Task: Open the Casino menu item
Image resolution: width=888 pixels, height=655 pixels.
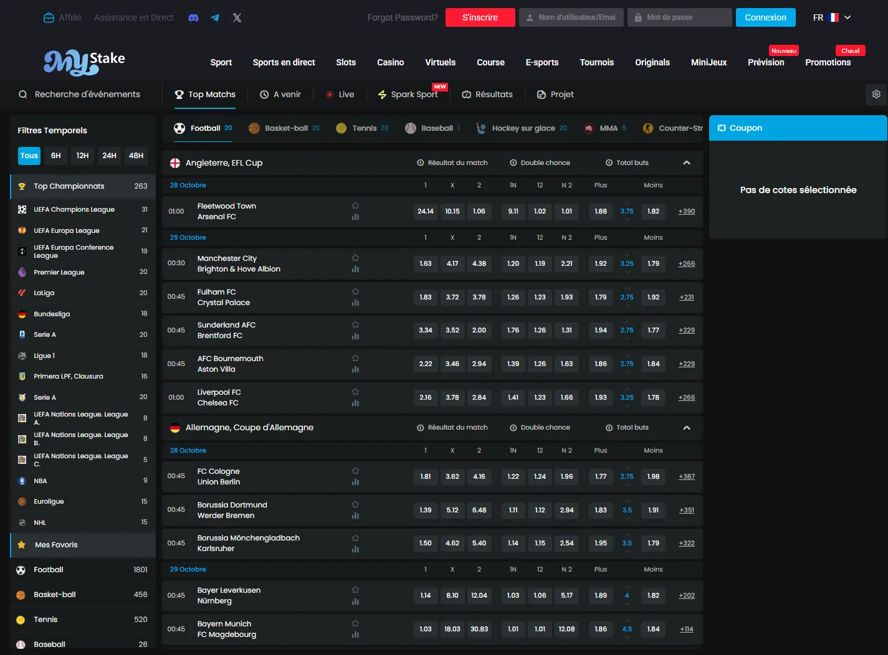Action: 391,62
